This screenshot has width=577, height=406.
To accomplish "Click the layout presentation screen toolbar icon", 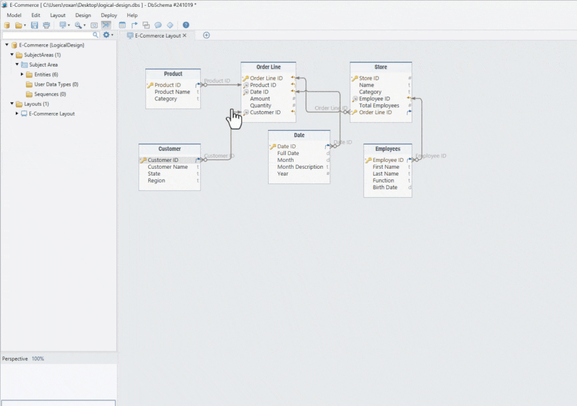I will pos(63,25).
